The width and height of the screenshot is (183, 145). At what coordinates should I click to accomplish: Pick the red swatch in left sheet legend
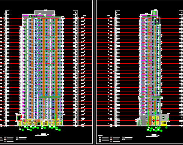(5, 139)
